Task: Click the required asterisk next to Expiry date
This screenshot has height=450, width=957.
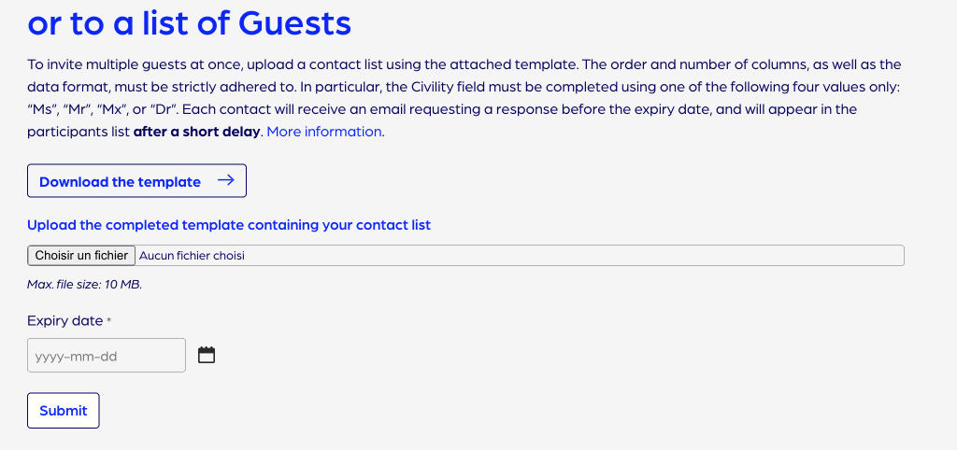Action: [x=109, y=321]
